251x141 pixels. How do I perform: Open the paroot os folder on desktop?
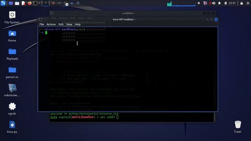12,72
